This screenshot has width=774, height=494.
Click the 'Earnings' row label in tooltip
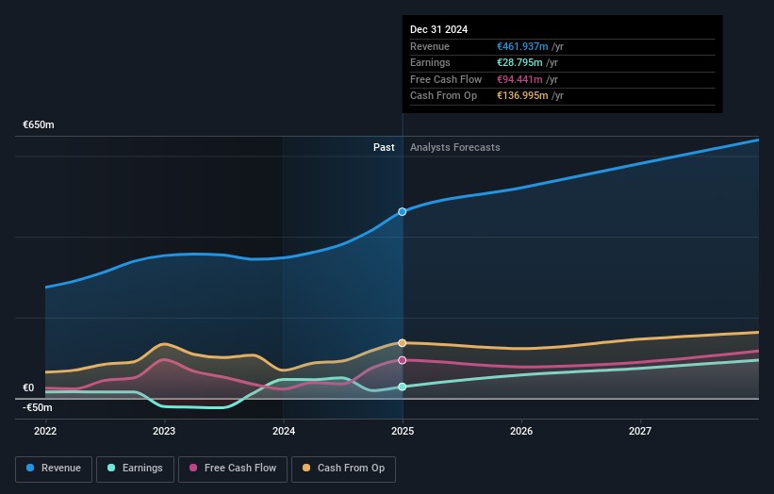430,62
